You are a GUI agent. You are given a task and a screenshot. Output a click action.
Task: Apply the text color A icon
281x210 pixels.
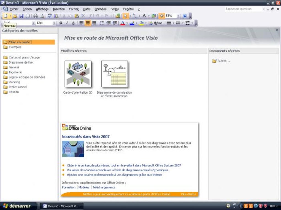tap(123, 23)
